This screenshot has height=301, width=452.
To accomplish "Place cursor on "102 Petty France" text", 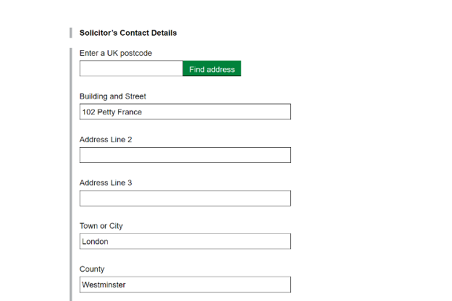I will pyautogui.click(x=112, y=112).
